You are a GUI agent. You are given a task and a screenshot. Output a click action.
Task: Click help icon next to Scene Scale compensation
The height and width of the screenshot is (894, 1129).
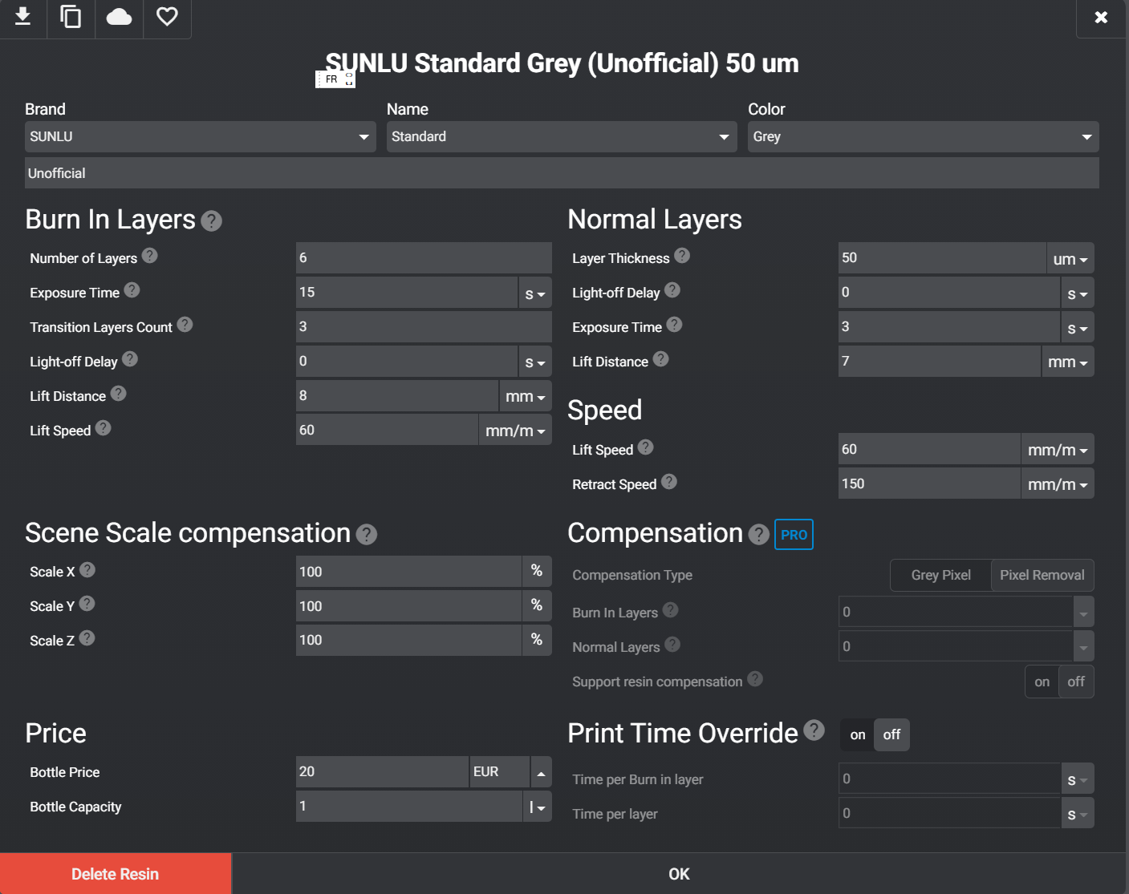[x=367, y=534]
